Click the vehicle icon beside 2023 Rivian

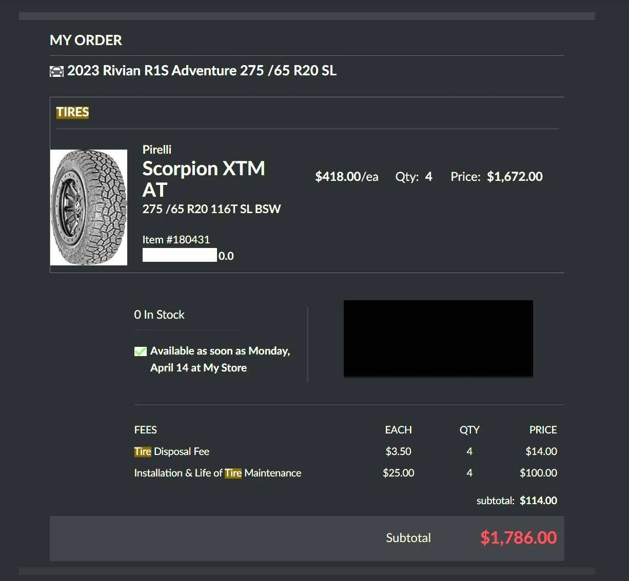56,71
